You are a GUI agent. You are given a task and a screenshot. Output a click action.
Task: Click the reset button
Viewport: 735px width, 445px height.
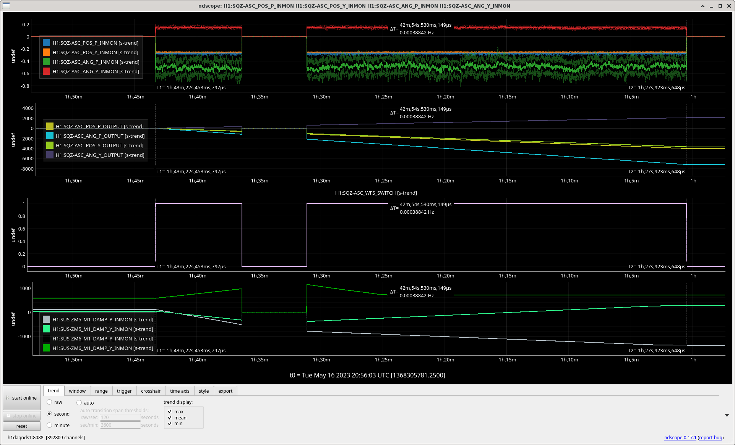tap(22, 426)
